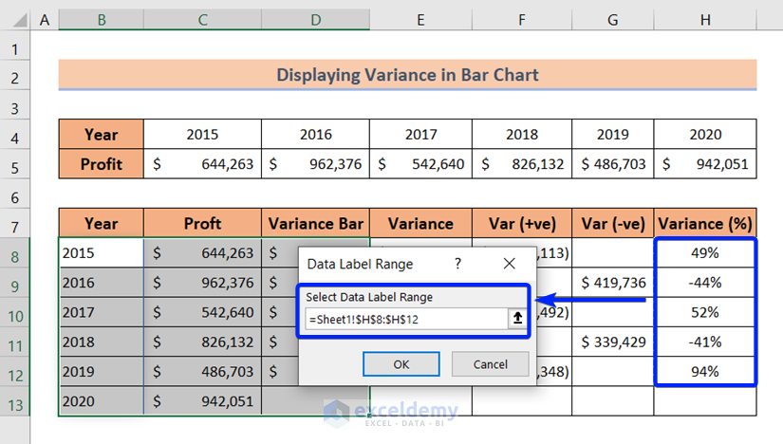Screen dimensions: 783x444
Task: Cancel the Data Label Range dialog
Action: click(491, 364)
